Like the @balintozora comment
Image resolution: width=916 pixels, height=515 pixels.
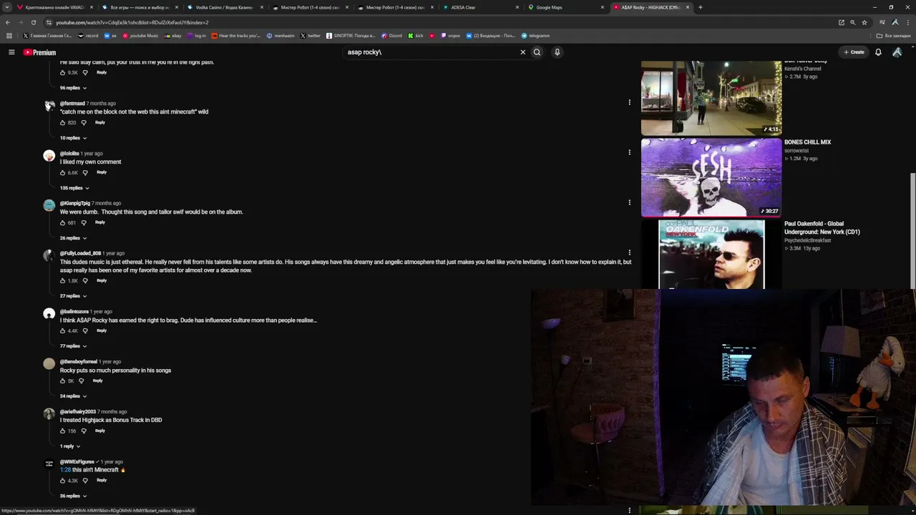pos(63,330)
